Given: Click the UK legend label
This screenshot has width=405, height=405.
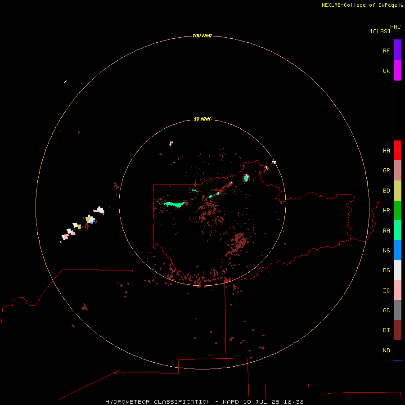Looking at the screenshot, I should click(x=386, y=71).
